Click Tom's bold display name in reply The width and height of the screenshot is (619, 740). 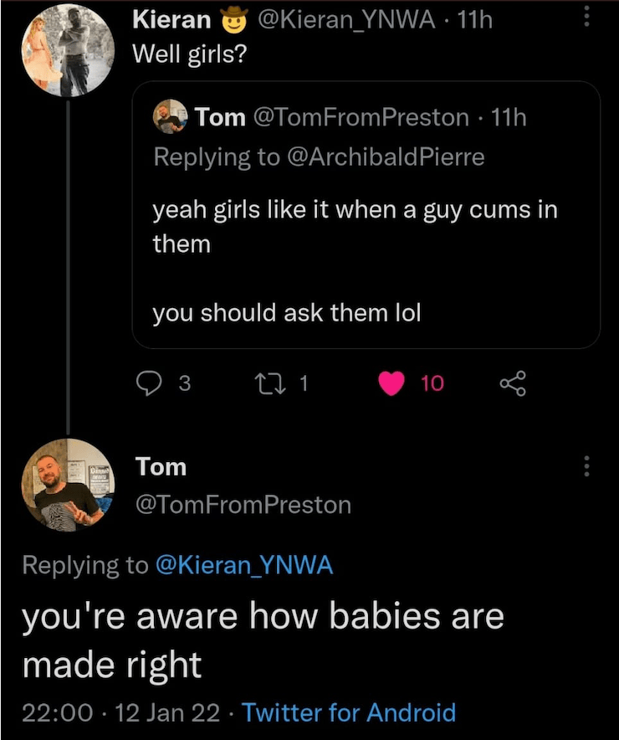(x=161, y=466)
